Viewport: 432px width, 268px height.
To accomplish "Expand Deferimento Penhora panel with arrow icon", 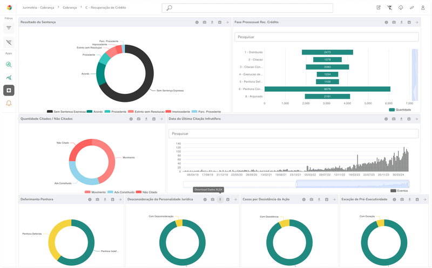I will [x=120, y=200].
